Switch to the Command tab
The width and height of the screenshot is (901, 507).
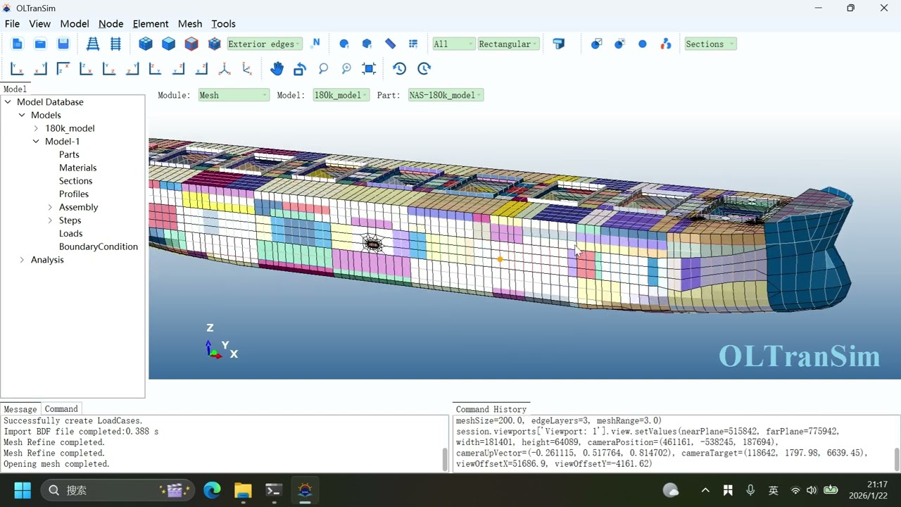[61, 409]
